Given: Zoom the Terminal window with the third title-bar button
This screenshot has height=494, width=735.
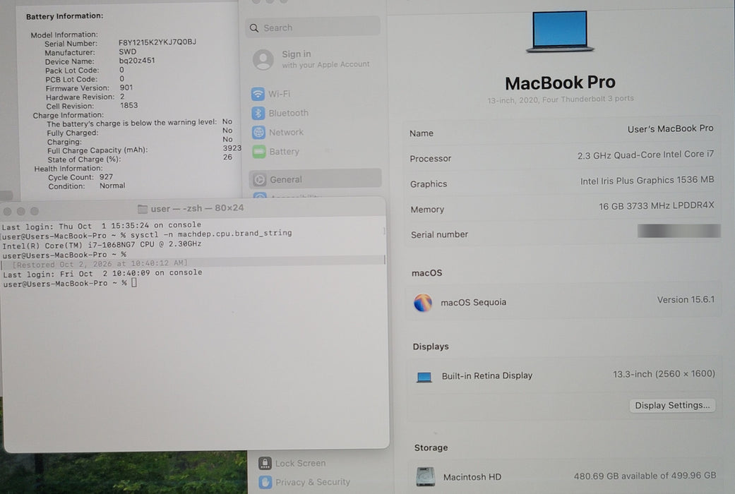Looking at the screenshot, I should [x=34, y=212].
